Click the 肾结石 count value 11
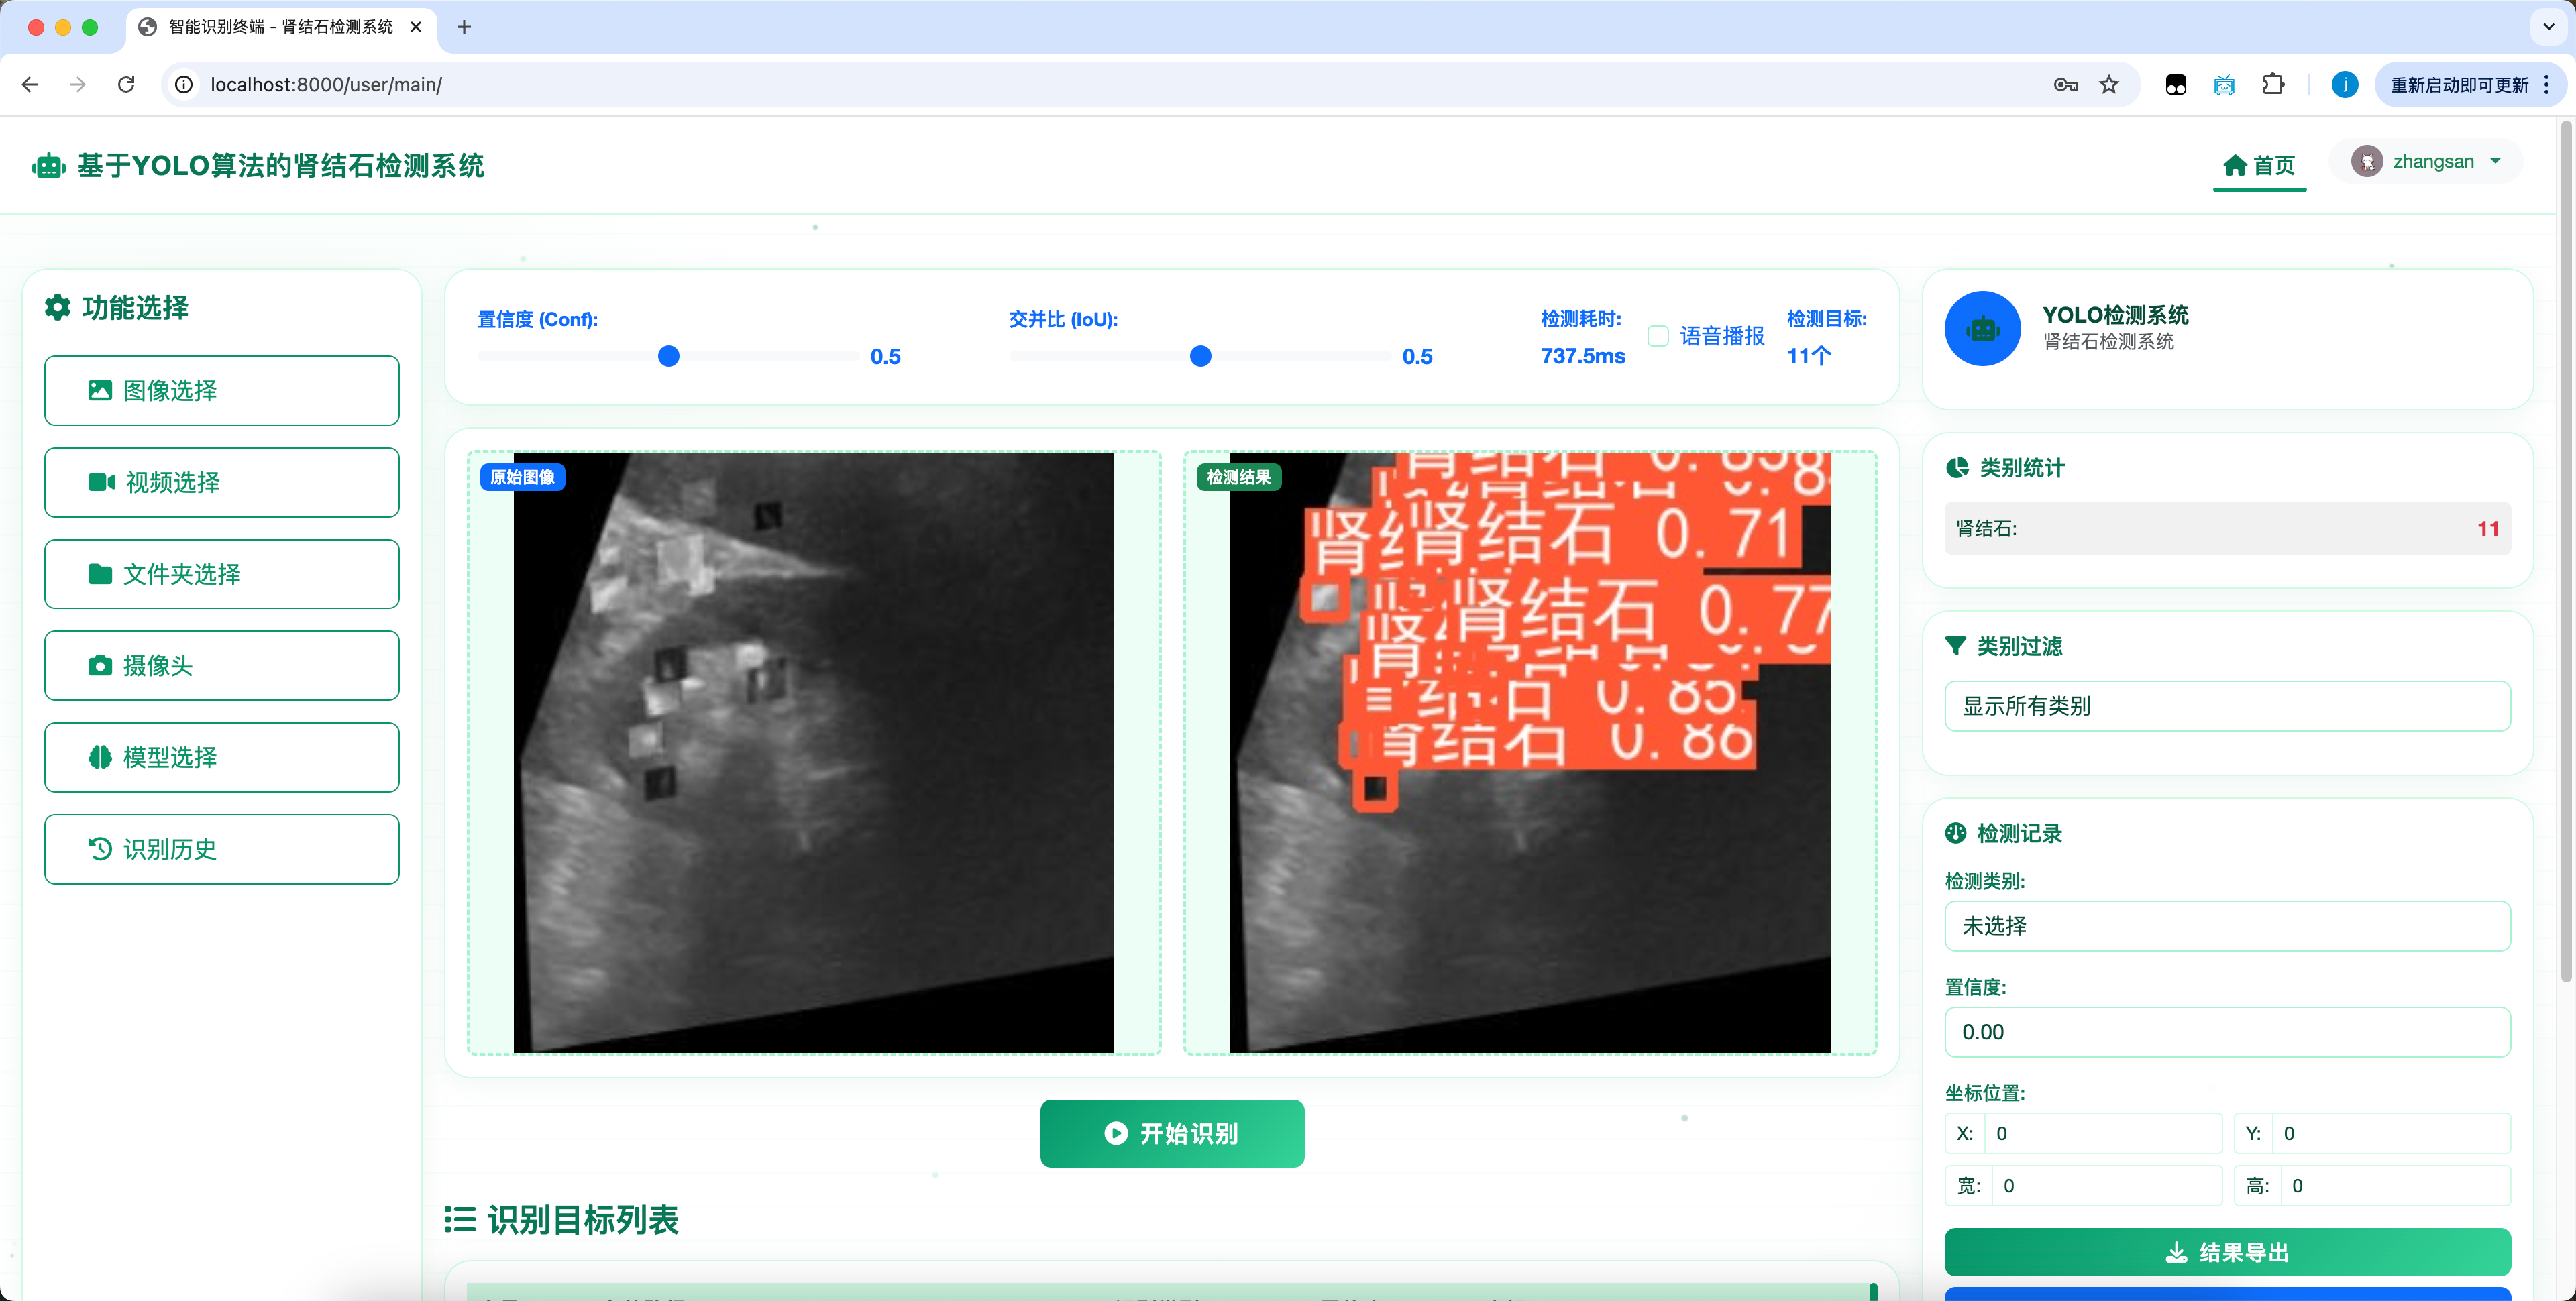The height and width of the screenshot is (1301, 2576). coord(2488,529)
